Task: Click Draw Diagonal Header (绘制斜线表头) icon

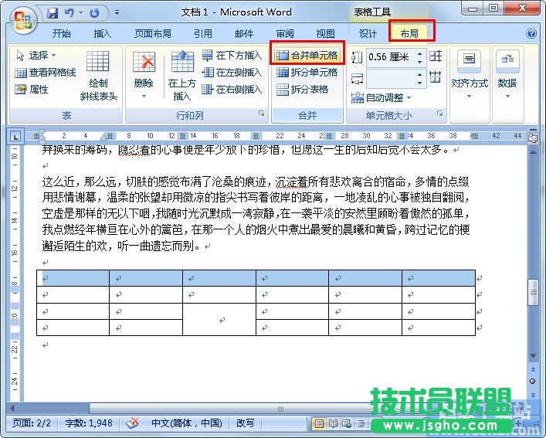Action: point(98,76)
